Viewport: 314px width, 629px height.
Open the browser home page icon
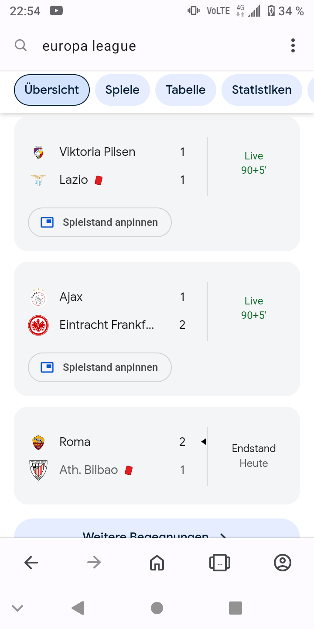coord(157,563)
